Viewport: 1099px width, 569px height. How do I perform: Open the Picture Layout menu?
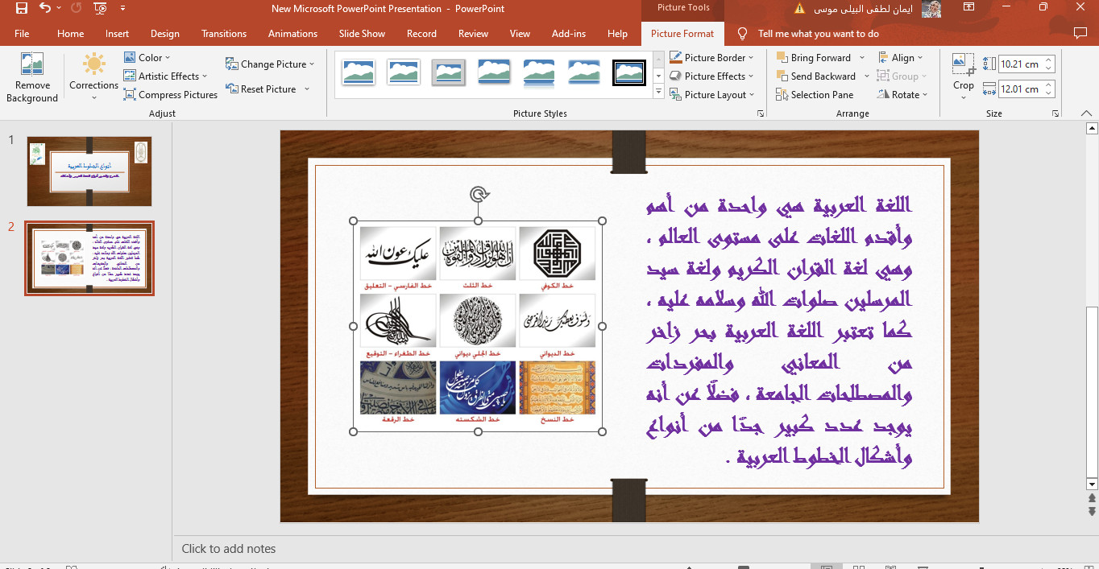tap(712, 95)
